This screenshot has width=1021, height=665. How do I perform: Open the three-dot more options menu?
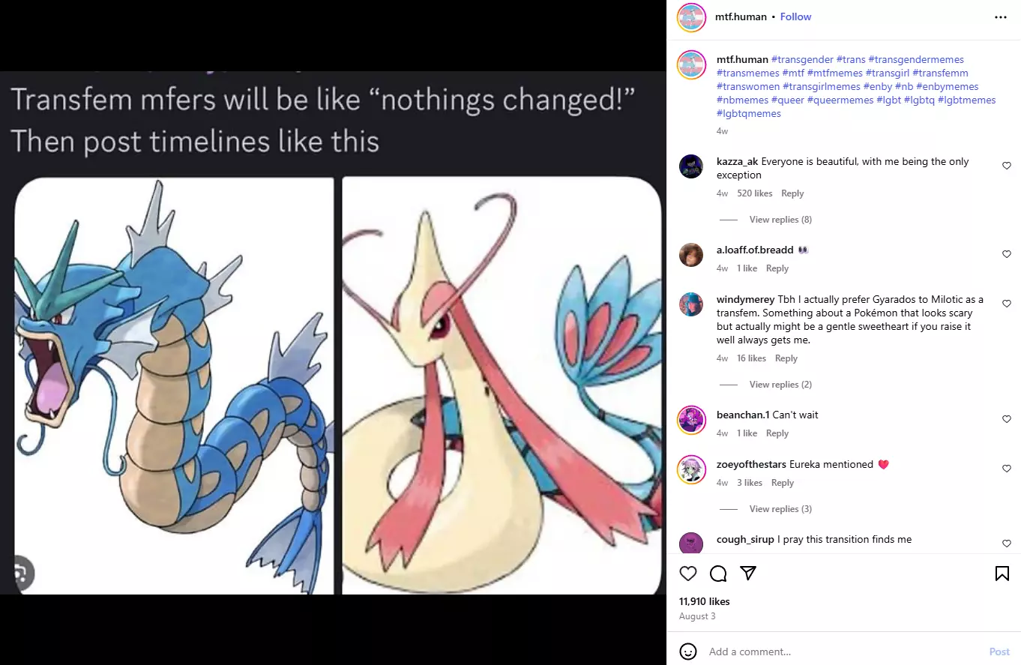(1001, 17)
